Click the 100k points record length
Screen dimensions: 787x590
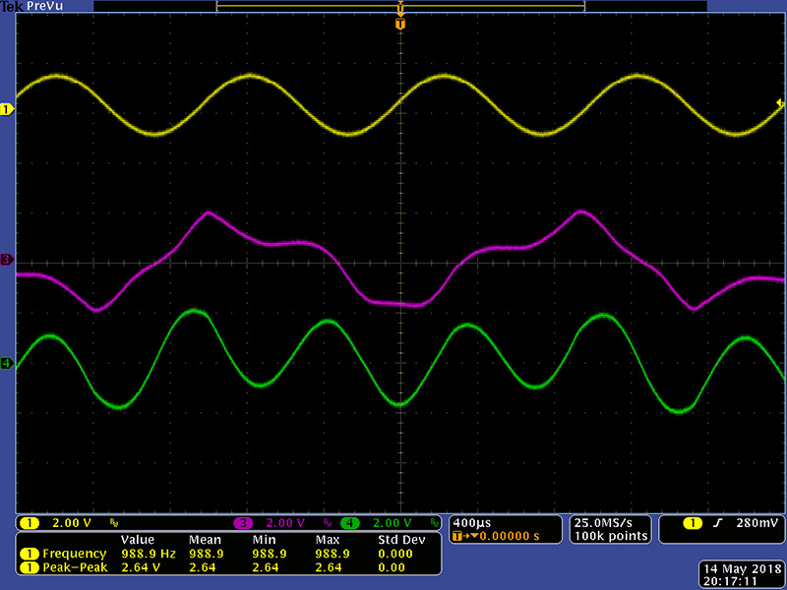point(611,536)
